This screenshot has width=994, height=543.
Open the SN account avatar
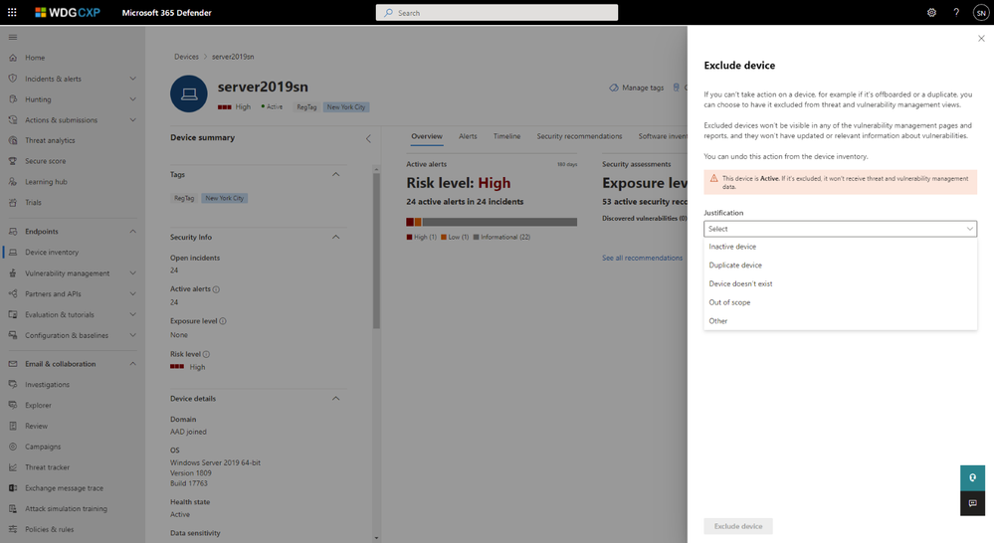(981, 13)
